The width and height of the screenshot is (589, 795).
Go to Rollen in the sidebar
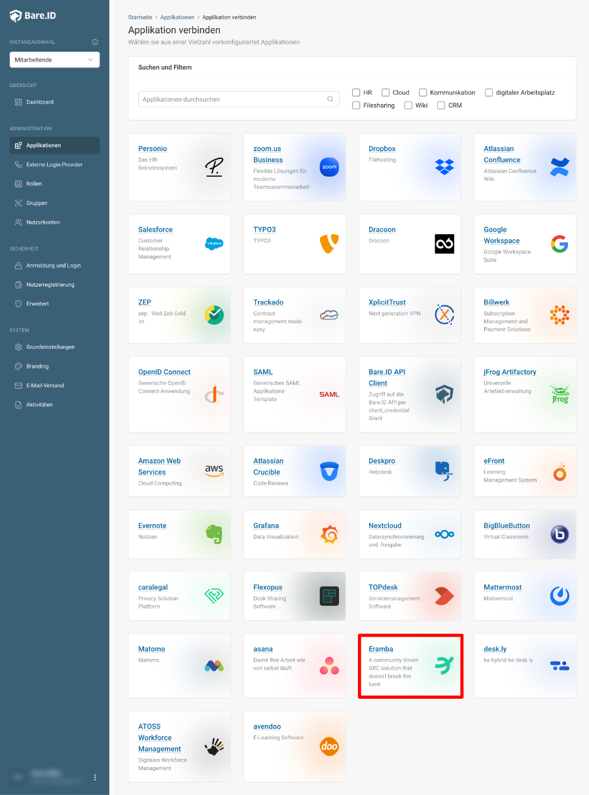(x=55, y=184)
